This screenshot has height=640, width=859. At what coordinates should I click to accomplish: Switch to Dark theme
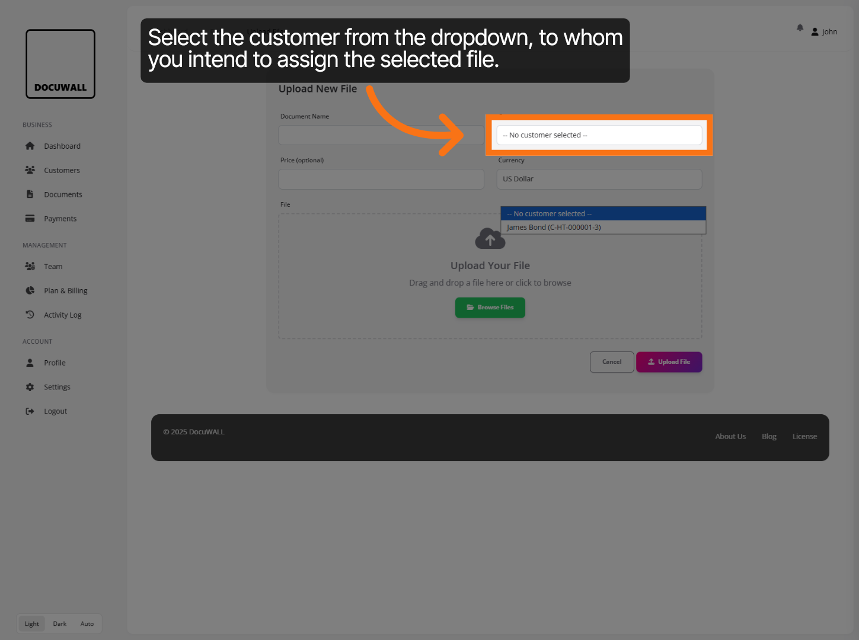pos(59,623)
